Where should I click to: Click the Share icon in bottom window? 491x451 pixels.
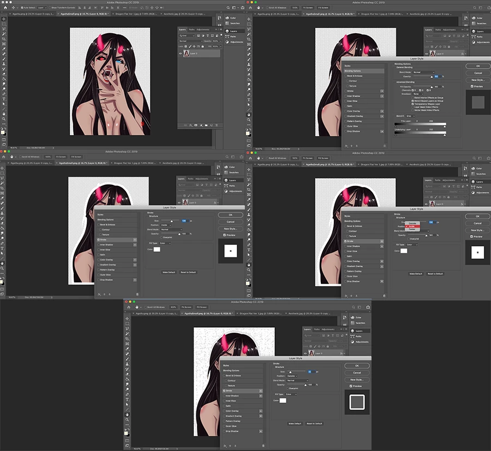tap(368, 307)
